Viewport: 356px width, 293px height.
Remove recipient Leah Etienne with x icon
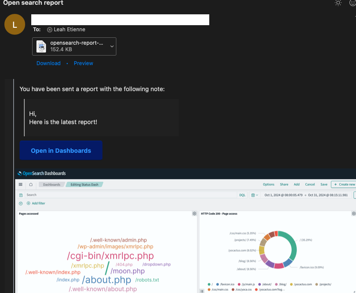coord(49,30)
